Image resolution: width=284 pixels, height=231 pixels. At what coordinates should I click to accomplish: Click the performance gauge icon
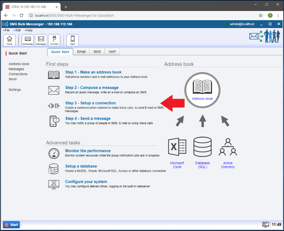tap(54, 153)
